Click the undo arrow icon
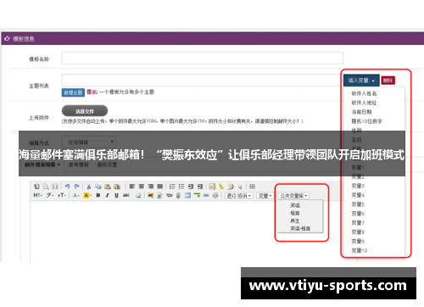 67,187
